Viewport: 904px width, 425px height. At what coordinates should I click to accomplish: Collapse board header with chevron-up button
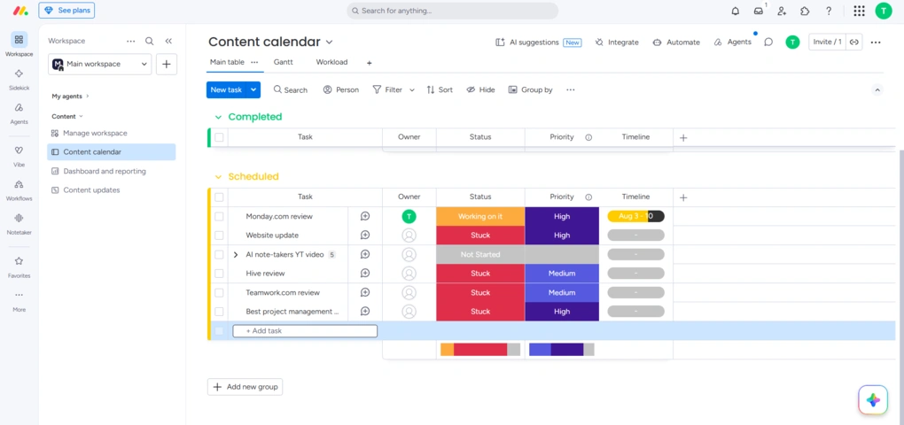click(877, 89)
